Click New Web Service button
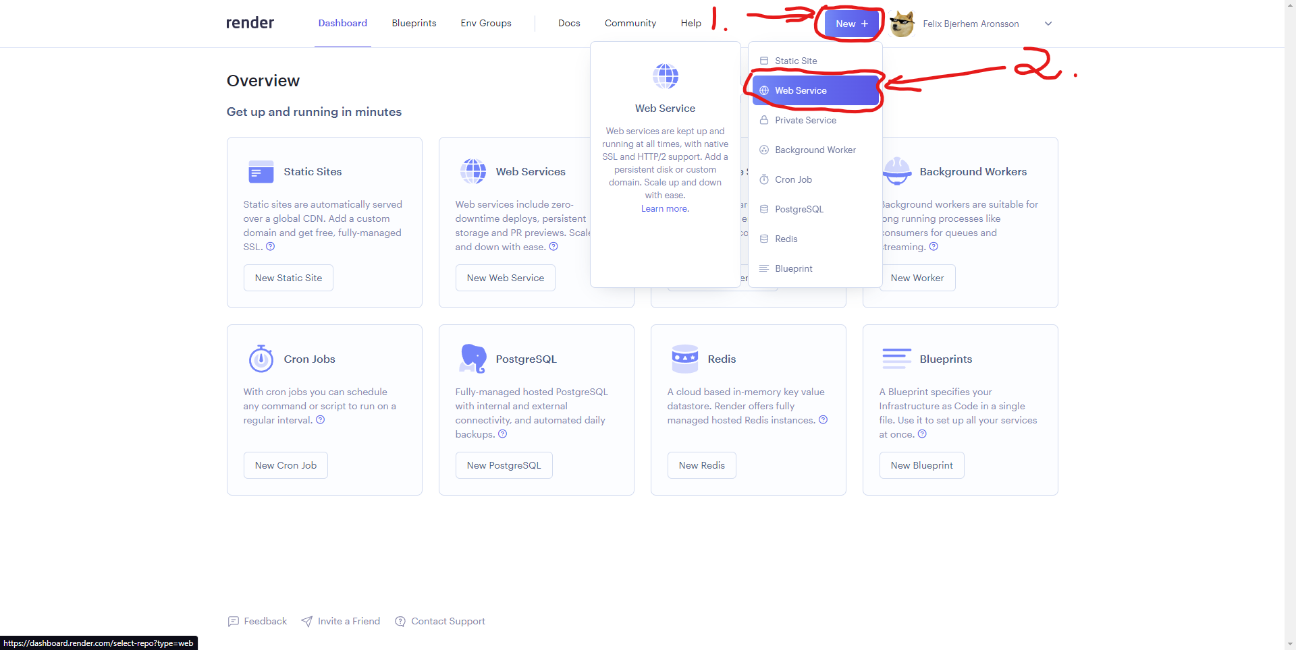The height and width of the screenshot is (650, 1296). click(x=506, y=278)
